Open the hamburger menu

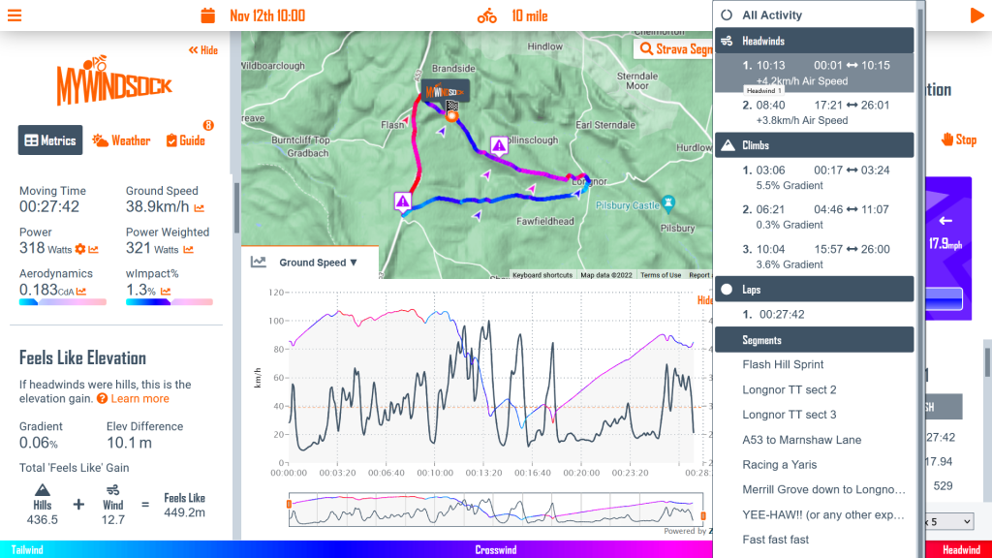tap(15, 15)
